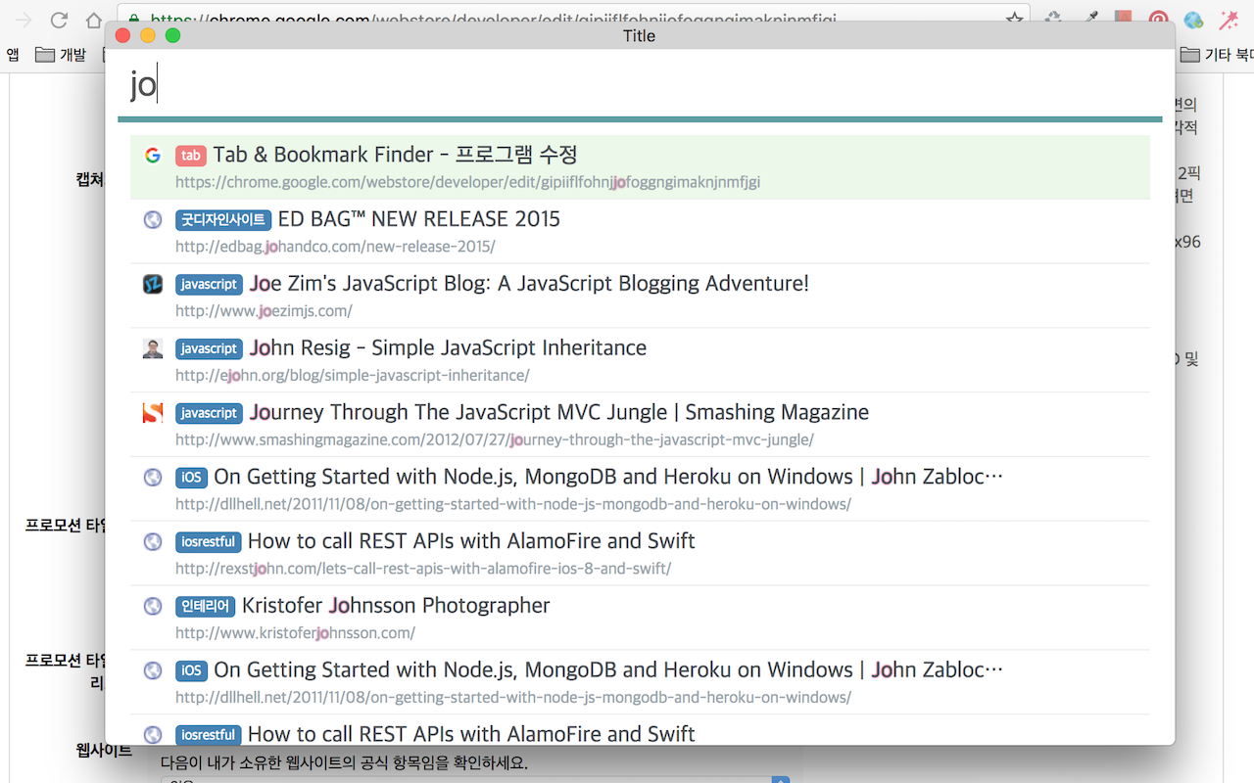Image resolution: width=1254 pixels, height=783 pixels.
Task: Click the red 'tab' badge
Action: 191,156
